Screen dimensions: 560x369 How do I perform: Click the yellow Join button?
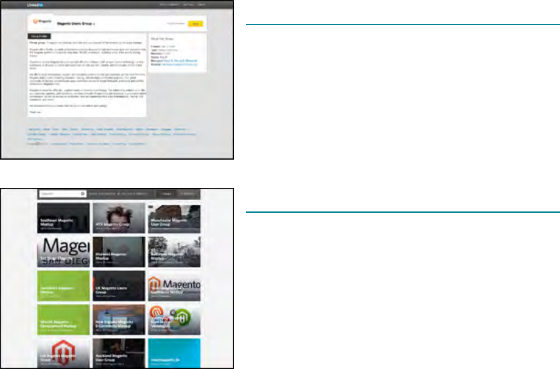[x=195, y=23]
